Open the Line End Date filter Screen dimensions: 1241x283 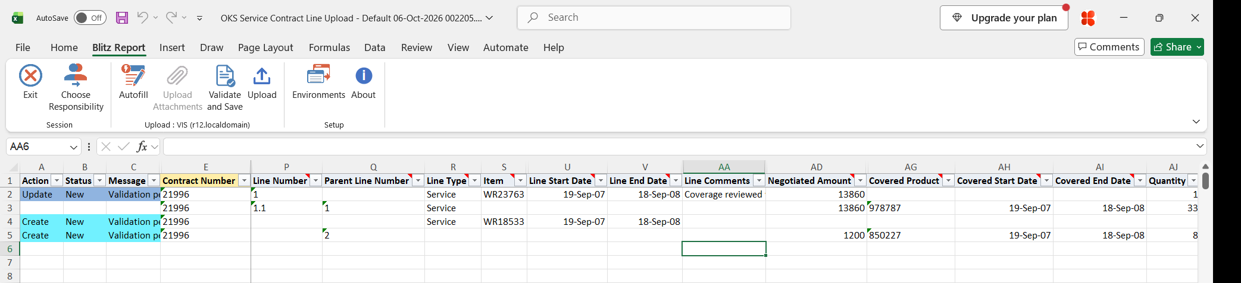[676, 180]
